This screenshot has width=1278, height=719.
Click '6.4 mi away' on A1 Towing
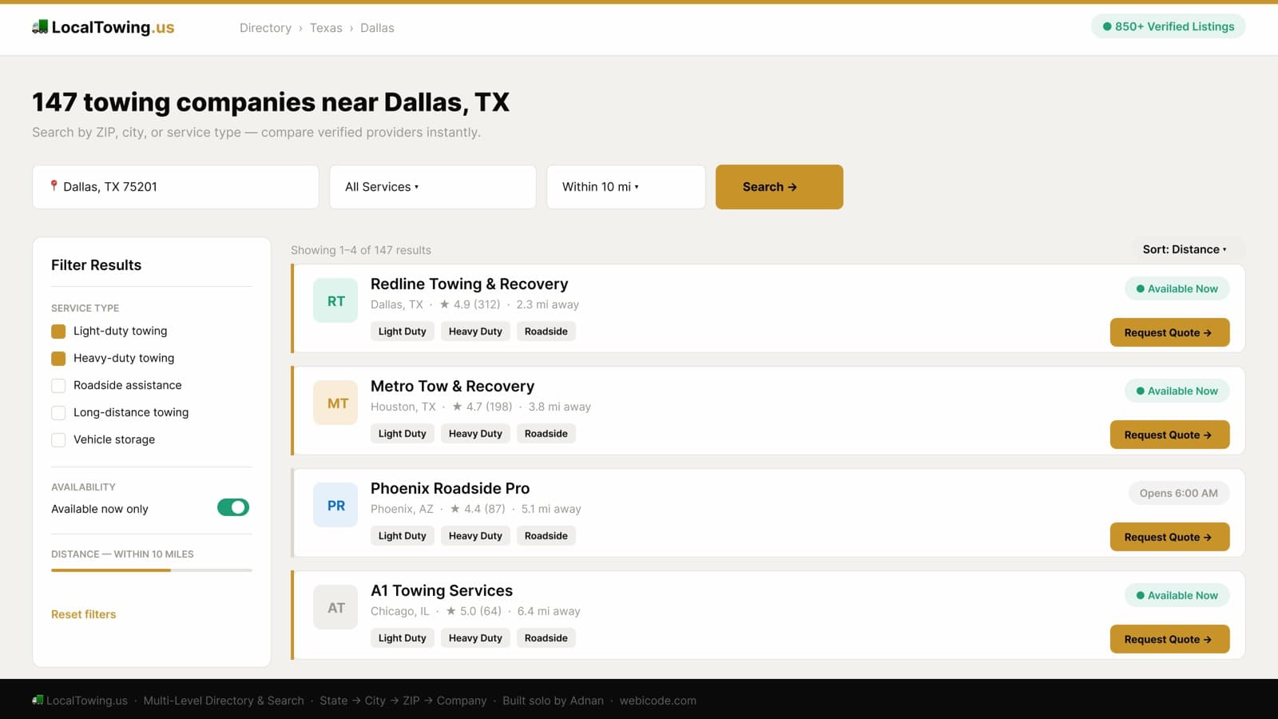pos(549,611)
